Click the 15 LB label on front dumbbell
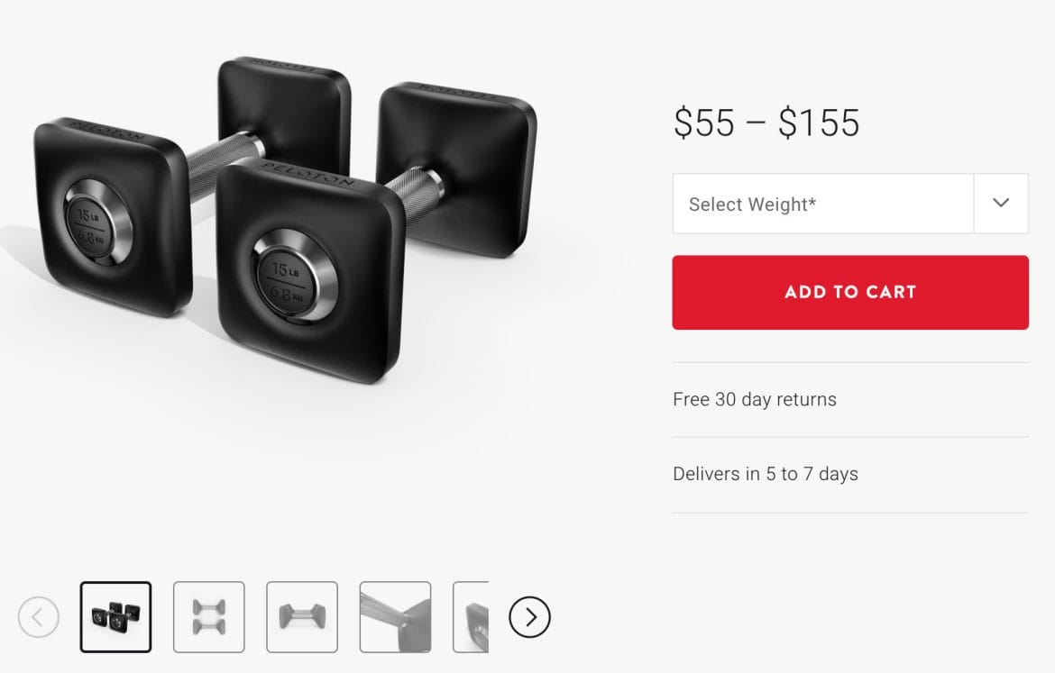 (286, 269)
